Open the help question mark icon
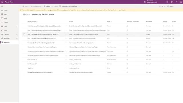This screenshot has height=103, width=183. click(x=176, y=2)
